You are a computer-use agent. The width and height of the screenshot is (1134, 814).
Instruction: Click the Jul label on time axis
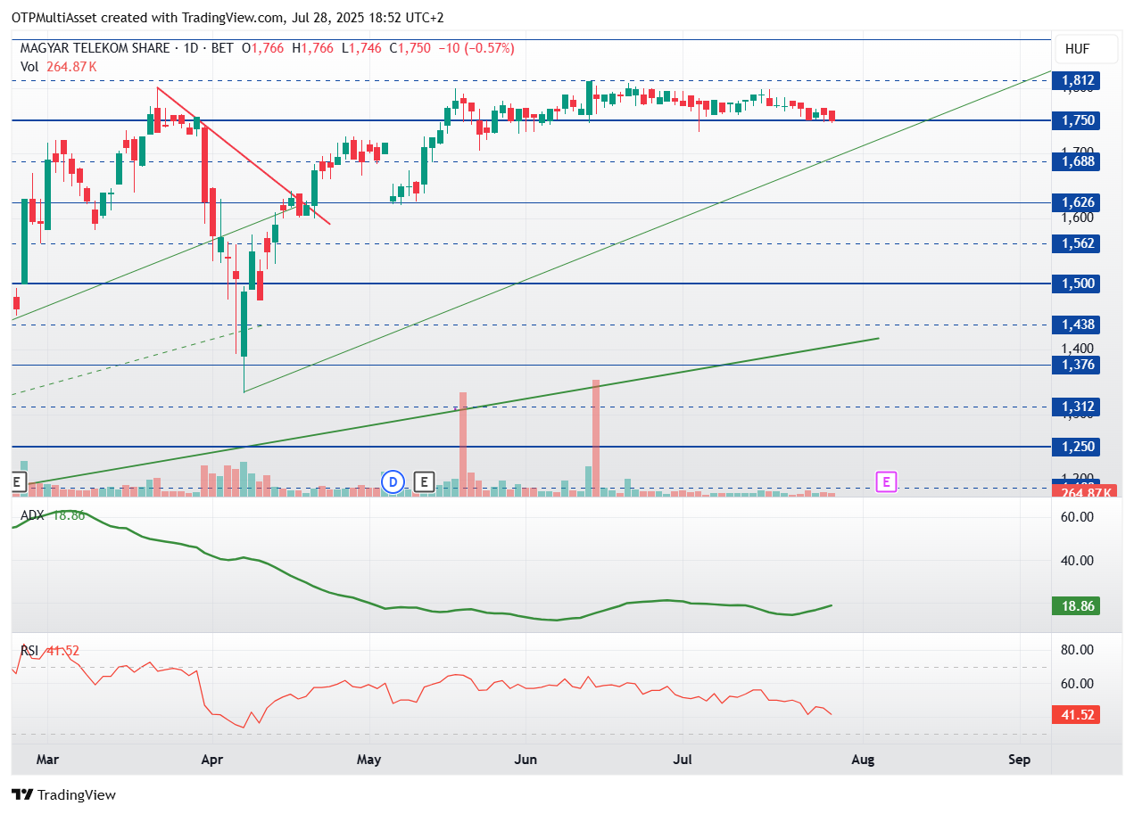683,760
